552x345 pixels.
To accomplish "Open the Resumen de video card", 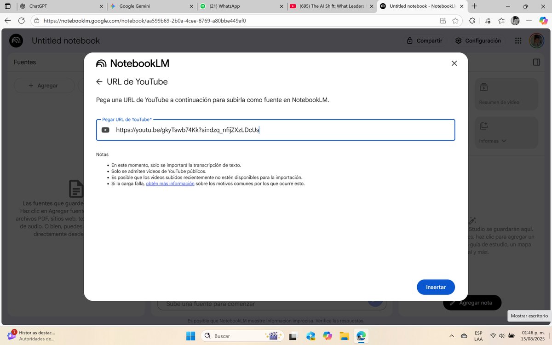I will pos(506,94).
